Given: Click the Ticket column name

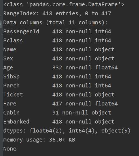Looking at the screenshot, I should point(13,95).
